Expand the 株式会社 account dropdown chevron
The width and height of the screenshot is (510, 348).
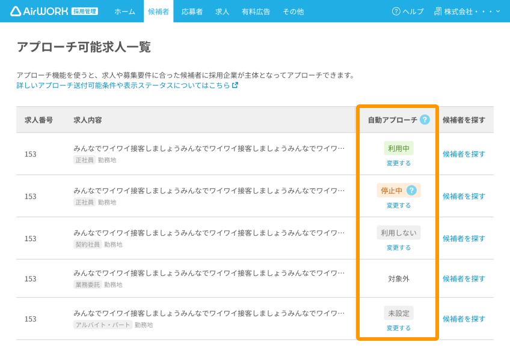pyautogui.click(x=497, y=11)
